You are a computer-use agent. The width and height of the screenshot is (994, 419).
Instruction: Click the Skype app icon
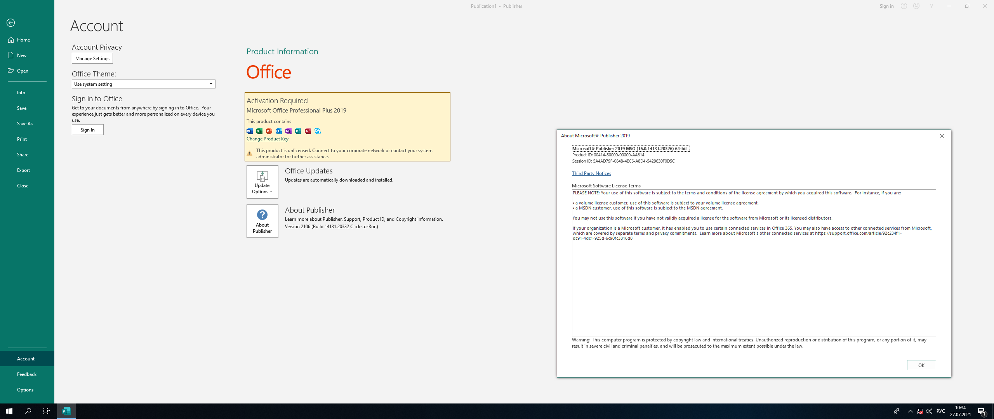[318, 131]
